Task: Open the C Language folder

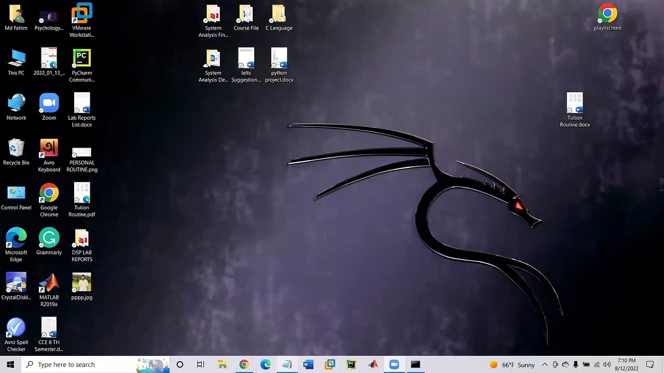Action: click(x=279, y=18)
